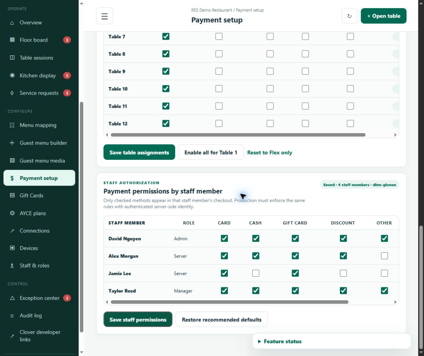Open Table sessions menu item
The width and height of the screenshot is (424, 356).
39,58
